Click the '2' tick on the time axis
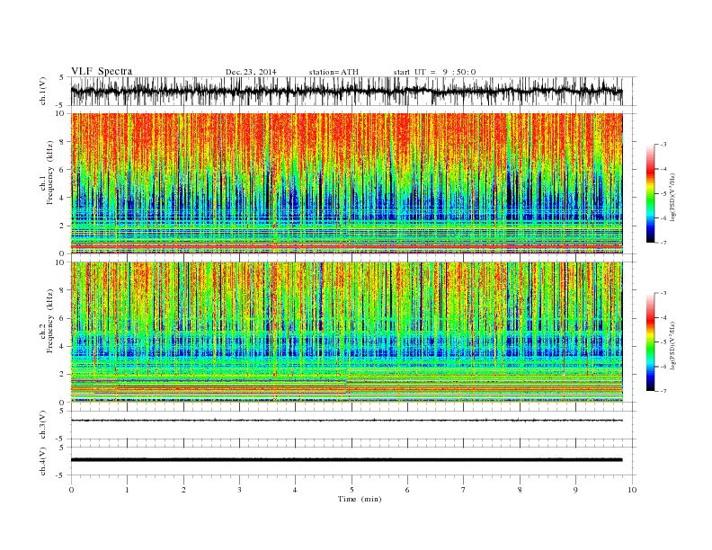The image size is (712, 550). pos(183,490)
